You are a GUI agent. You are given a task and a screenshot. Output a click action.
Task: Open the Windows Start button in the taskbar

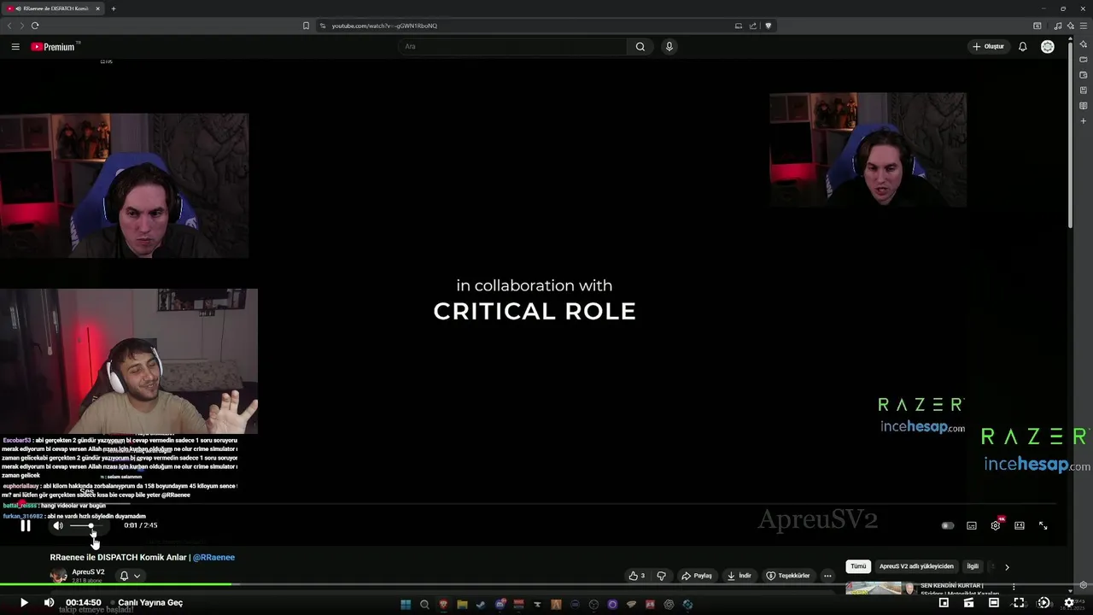(406, 605)
